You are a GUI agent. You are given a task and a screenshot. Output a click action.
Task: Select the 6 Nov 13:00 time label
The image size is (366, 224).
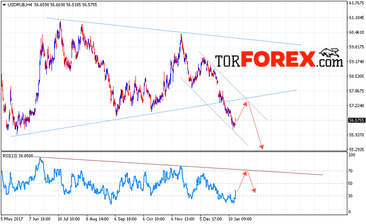pos(183,219)
